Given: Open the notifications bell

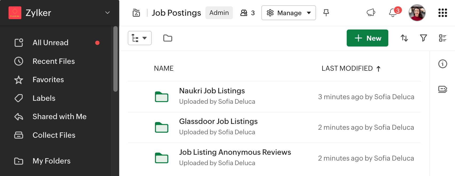Looking at the screenshot, I should [393, 12].
